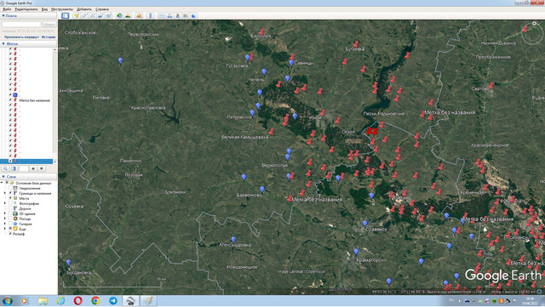This screenshot has width=545, height=307.
Task: Toggle the sidebar panel toolbar button
Action: [65, 15]
